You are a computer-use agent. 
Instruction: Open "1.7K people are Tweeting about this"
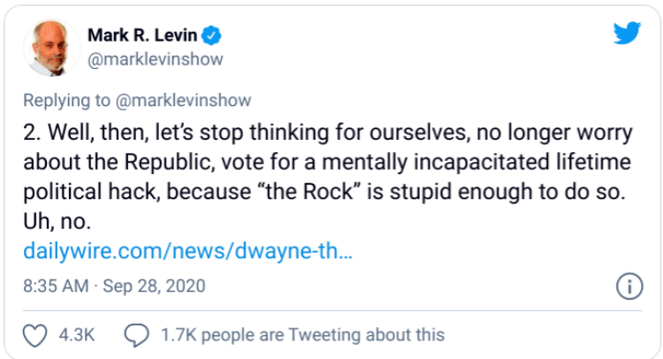click(301, 335)
